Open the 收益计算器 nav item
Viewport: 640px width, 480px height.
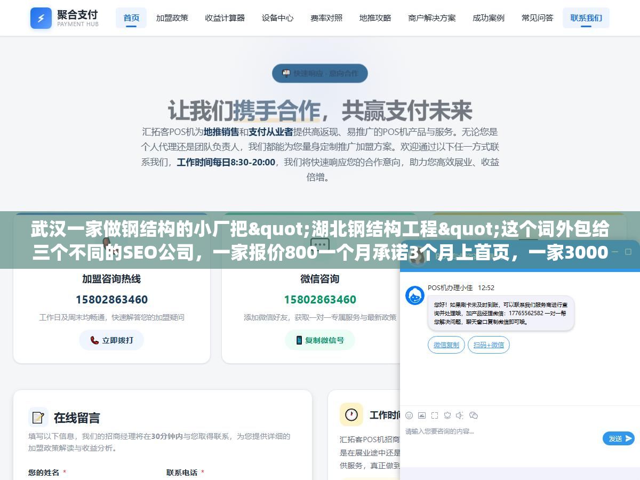click(225, 18)
